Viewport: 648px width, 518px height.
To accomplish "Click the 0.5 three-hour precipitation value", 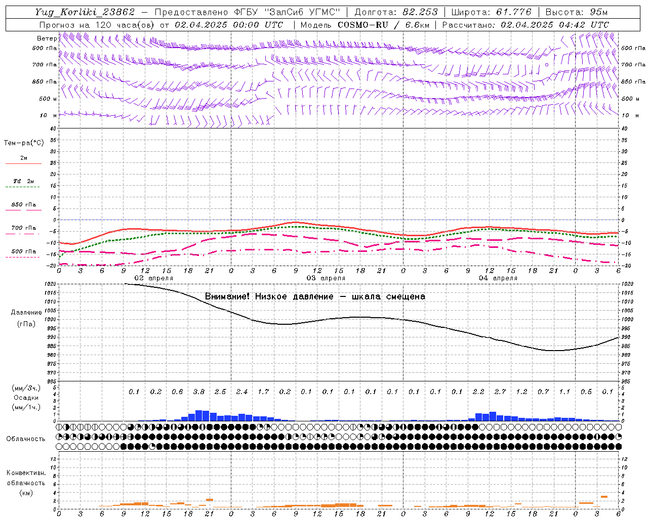I will point(586,392).
